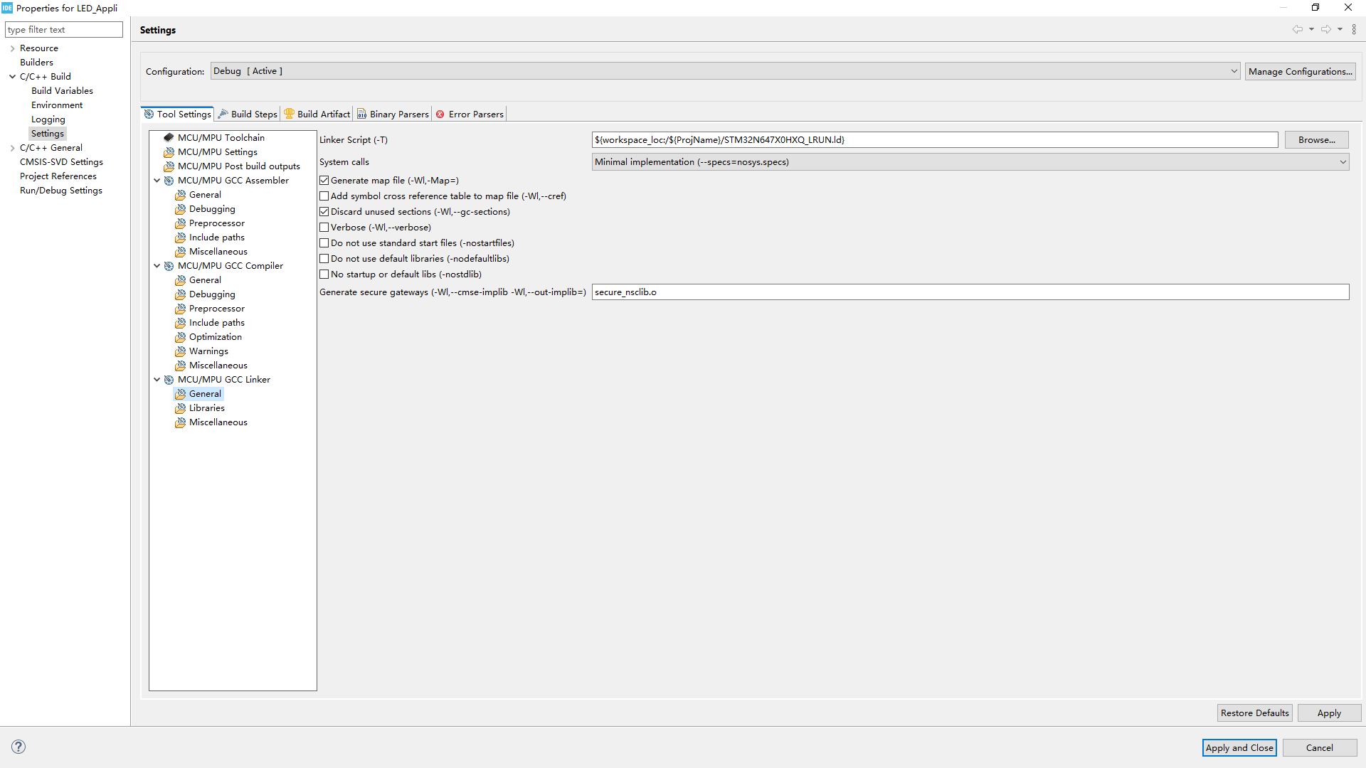The width and height of the screenshot is (1366, 768).
Task: Go forward with the forward arrow icon
Action: point(1326,29)
